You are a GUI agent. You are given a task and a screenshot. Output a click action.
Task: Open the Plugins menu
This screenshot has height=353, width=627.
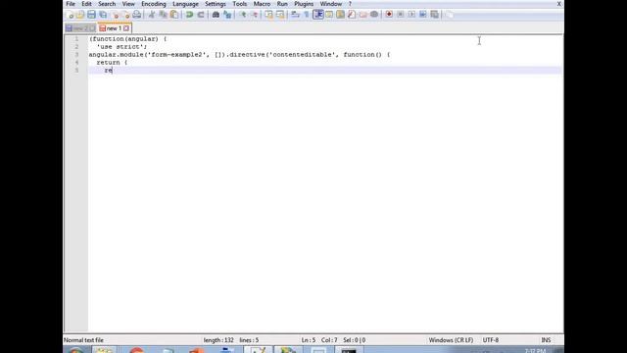click(x=304, y=4)
